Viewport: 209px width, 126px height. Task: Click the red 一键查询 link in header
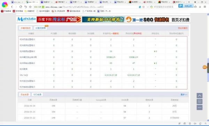(x=115, y=33)
